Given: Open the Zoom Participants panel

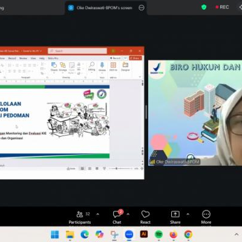Looking at the screenshot, I should coord(80,218).
